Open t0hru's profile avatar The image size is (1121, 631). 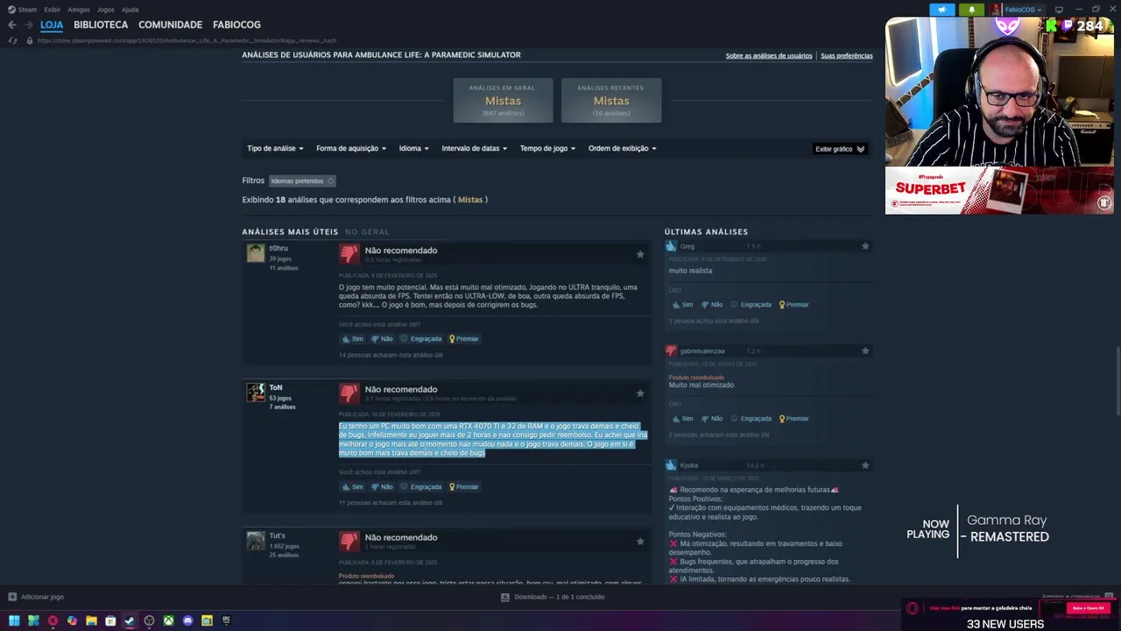point(256,253)
